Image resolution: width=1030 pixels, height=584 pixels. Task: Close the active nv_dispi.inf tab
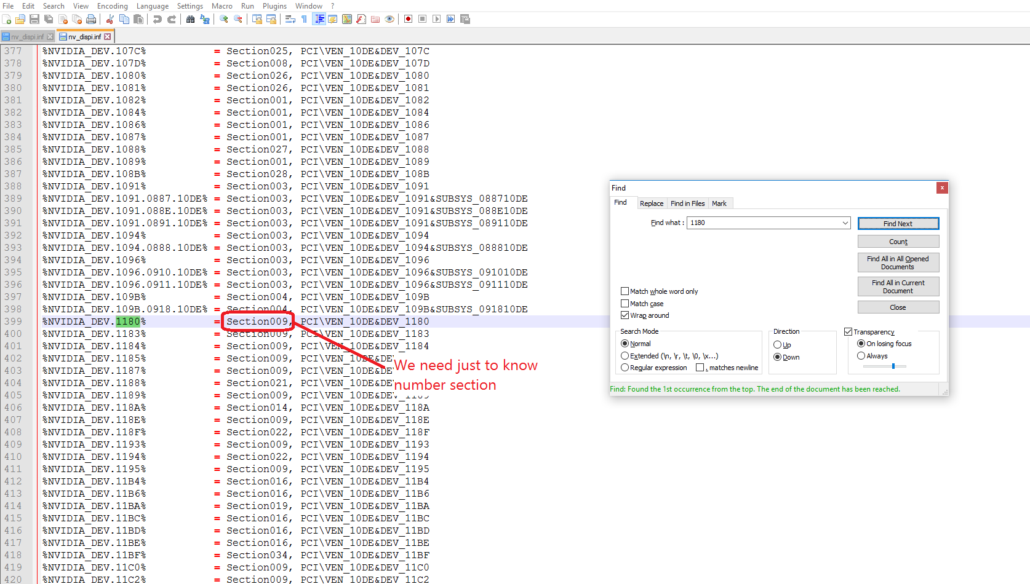pyautogui.click(x=108, y=37)
